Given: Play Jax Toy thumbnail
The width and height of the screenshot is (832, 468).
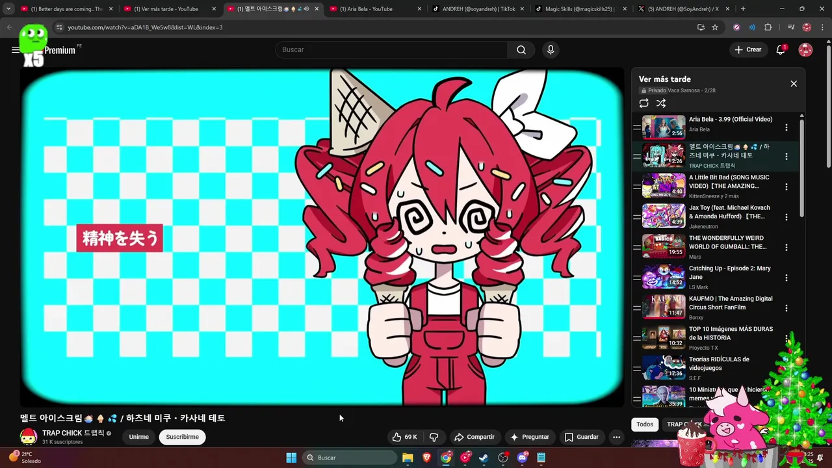Looking at the screenshot, I should pyautogui.click(x=664, y=217).
